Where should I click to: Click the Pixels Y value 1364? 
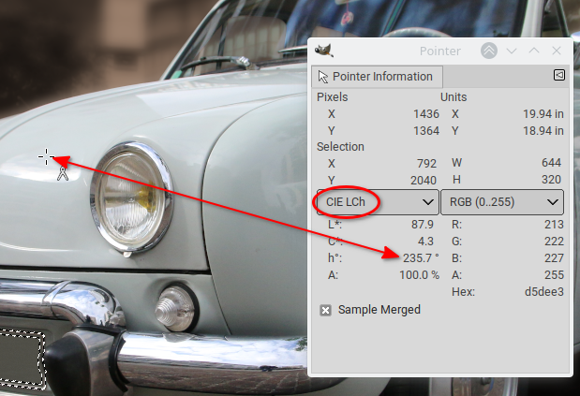point(426,131)
